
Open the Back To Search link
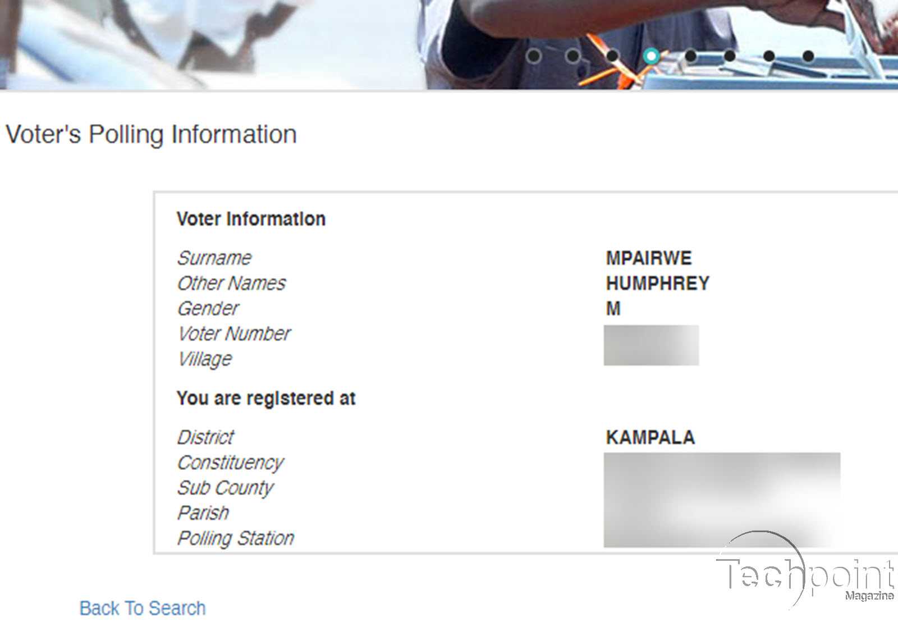coord(143,608)
